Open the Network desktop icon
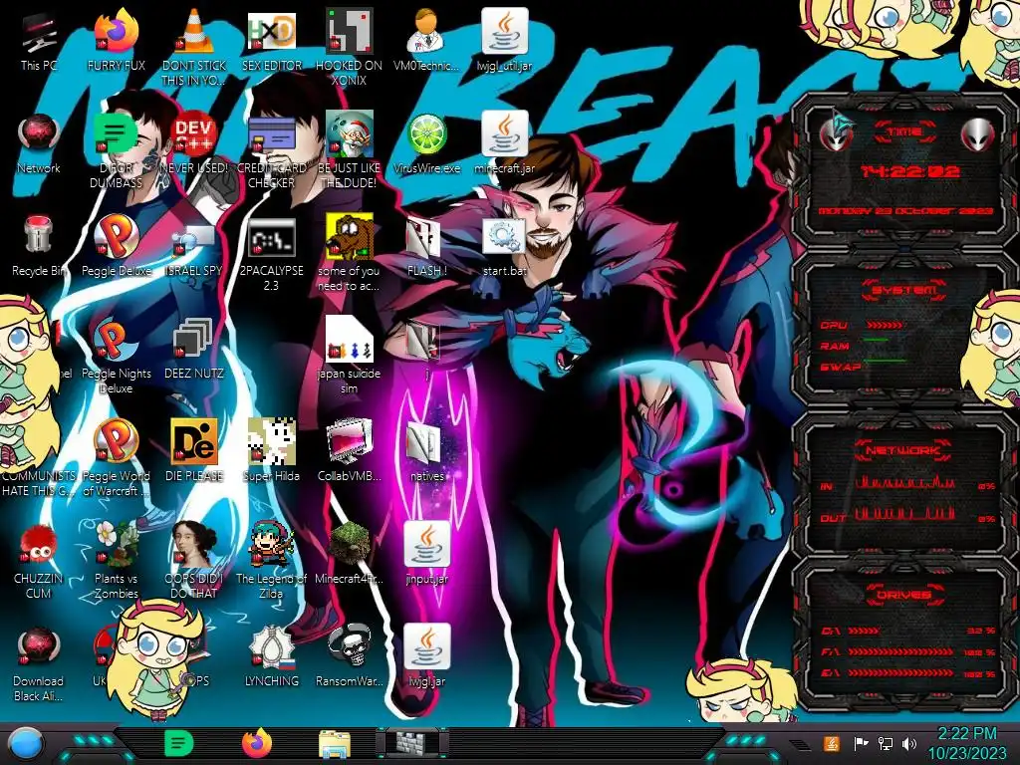1020x765 pixels. point(39,143)
